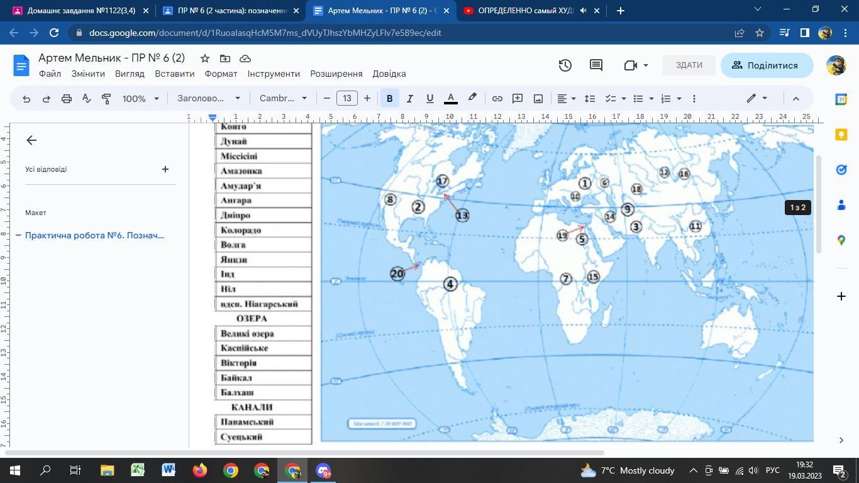The height and width of the screenshot is (483, 859).
Task: Open version history clock icon
Action: (565, 65)
